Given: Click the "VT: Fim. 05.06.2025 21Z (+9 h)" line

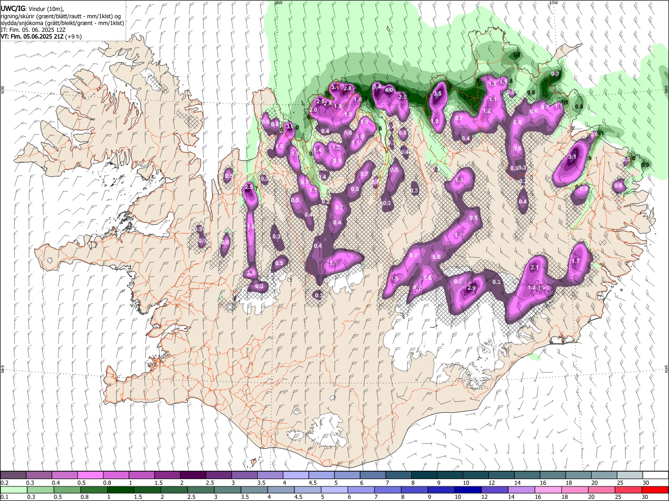Looking at the screenshot, I should pos(41,37).
